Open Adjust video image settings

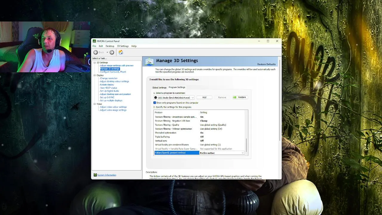(113, 110)
